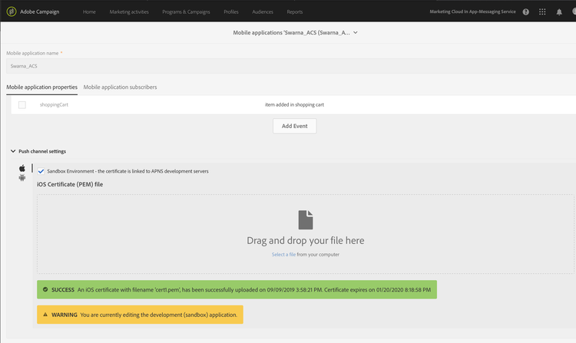
Task: Click the SUCCESS certificate uploaded message
Action: (237, 289)
